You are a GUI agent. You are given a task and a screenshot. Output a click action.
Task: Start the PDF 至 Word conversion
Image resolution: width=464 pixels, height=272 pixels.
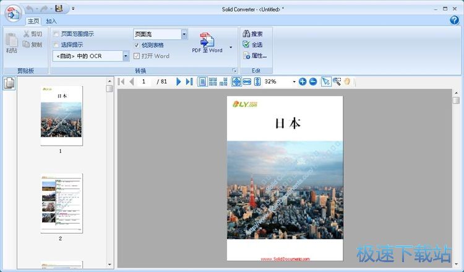(x=207, y=42)
